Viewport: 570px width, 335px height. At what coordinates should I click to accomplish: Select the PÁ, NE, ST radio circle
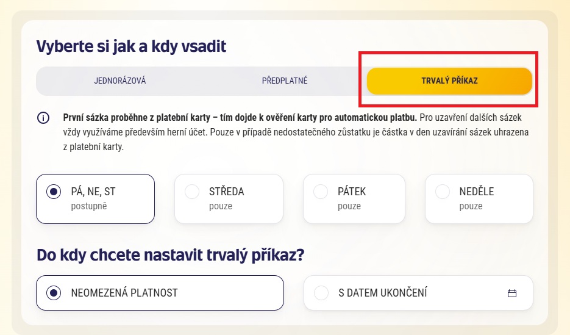[x=54, y=192]
